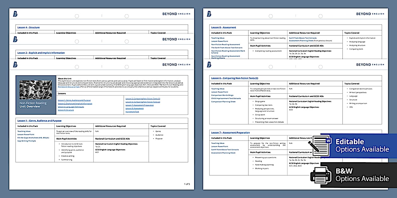Open Gap Writing Prompts resource link

26,141
